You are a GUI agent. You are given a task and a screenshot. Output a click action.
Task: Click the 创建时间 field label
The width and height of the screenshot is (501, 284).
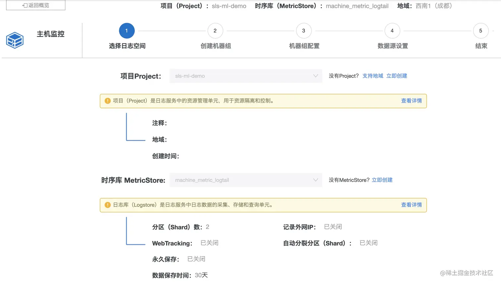[165, 156]
